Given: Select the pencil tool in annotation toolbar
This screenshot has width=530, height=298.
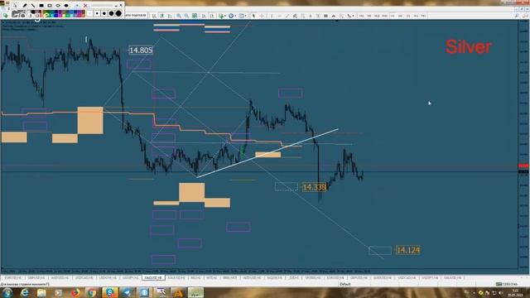Looking at the screenshot, I should [x=25, y=6].
